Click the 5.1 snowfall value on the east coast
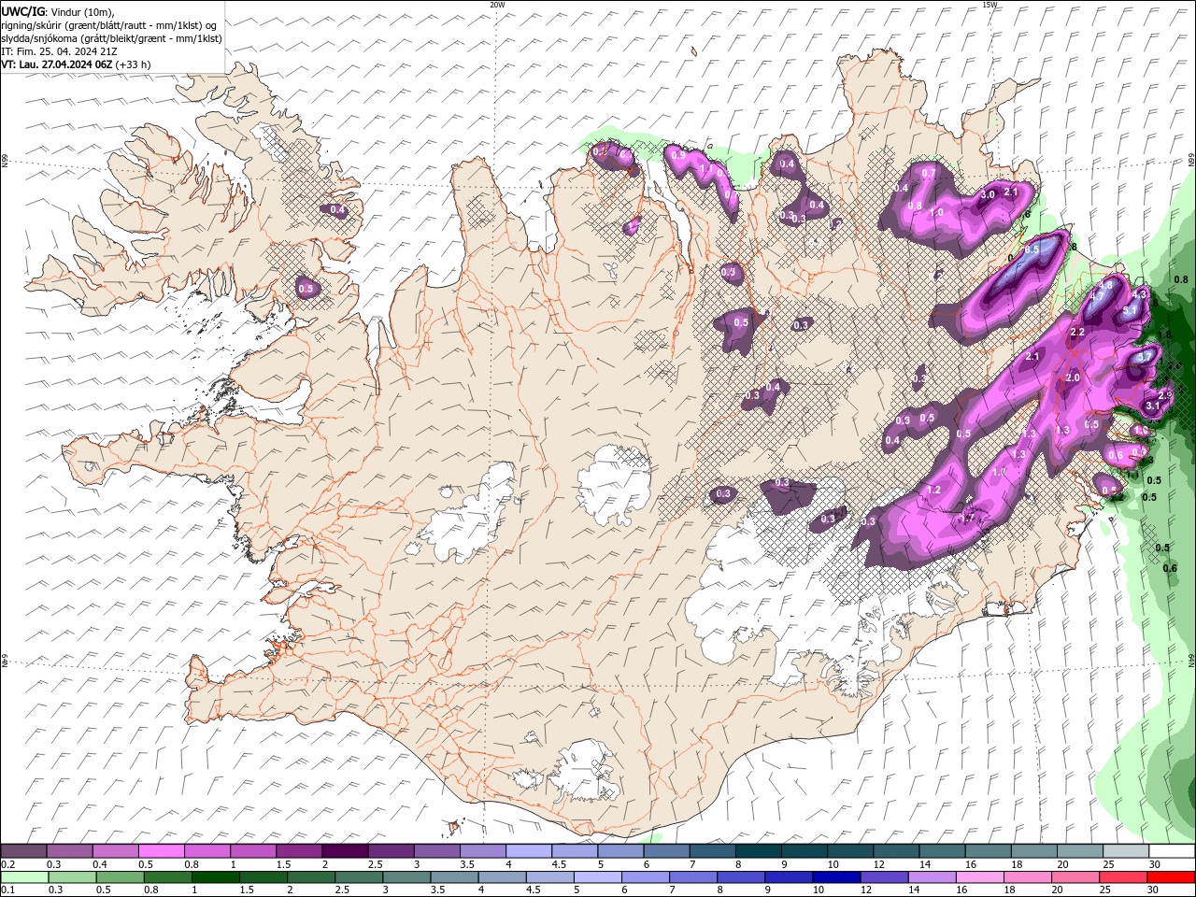The image size is (1196, 897). click(1130, 310)
